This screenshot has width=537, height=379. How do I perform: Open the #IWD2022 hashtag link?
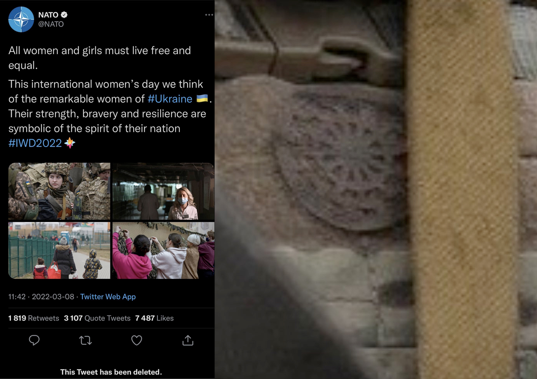pos(35,143)
